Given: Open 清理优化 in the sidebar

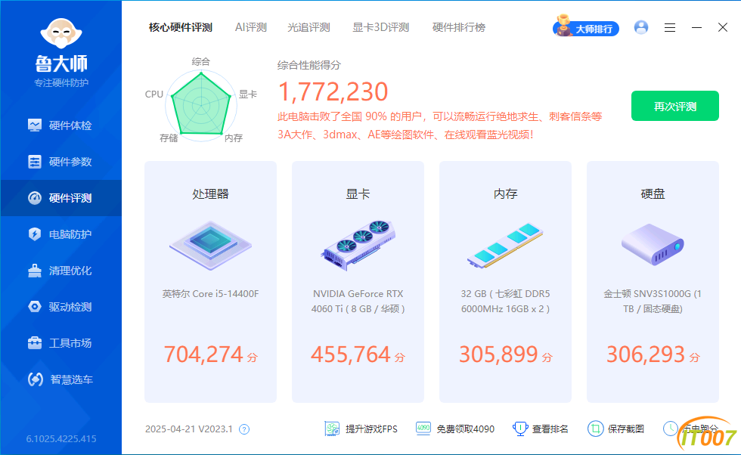Looking at the screenshot, I should tap(60, 271).
